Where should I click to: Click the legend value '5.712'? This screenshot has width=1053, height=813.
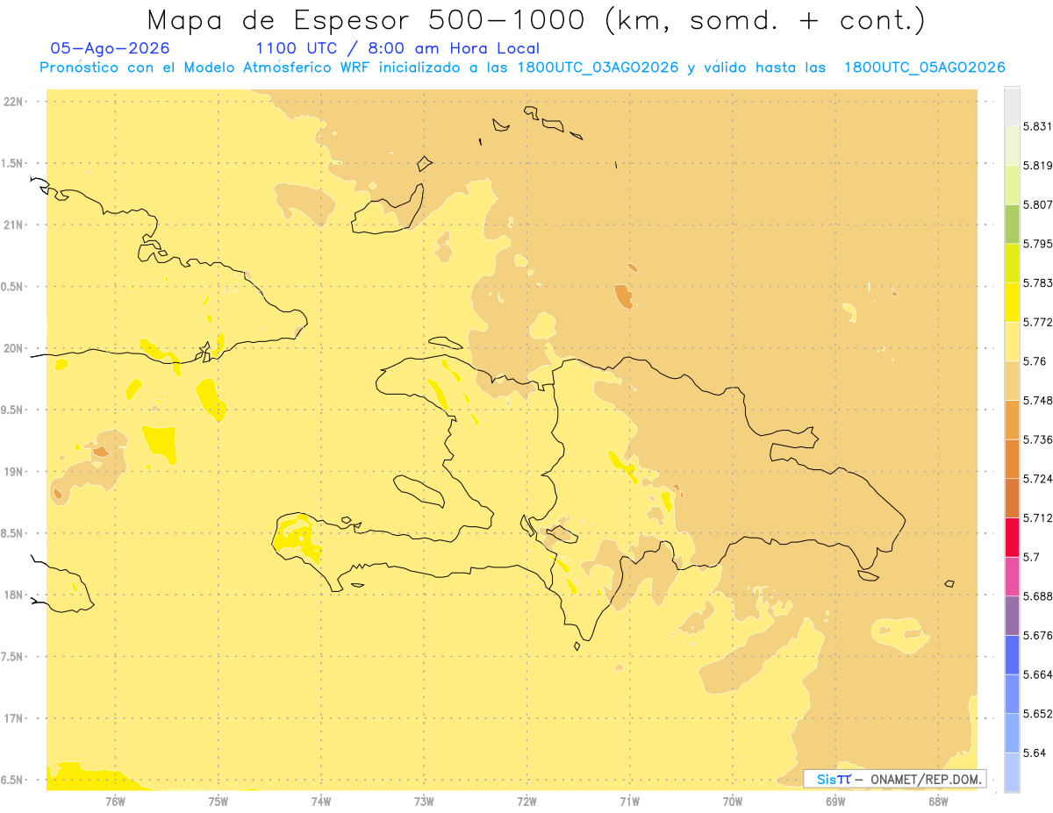pyautogui.click(x=1038, y=518)
